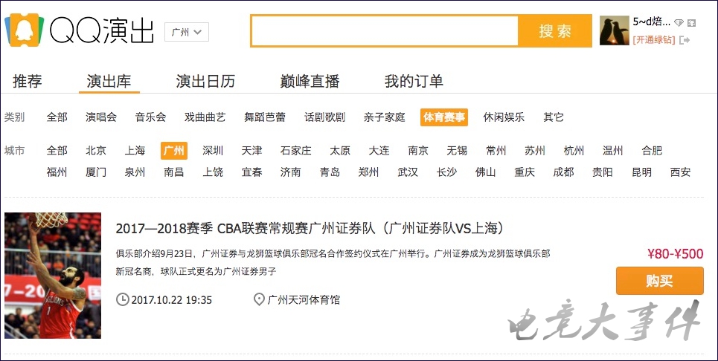Click the clock icon next to 2017.10.22
The height and width of the screenshot is (361, 718).
tap(122, 300)
